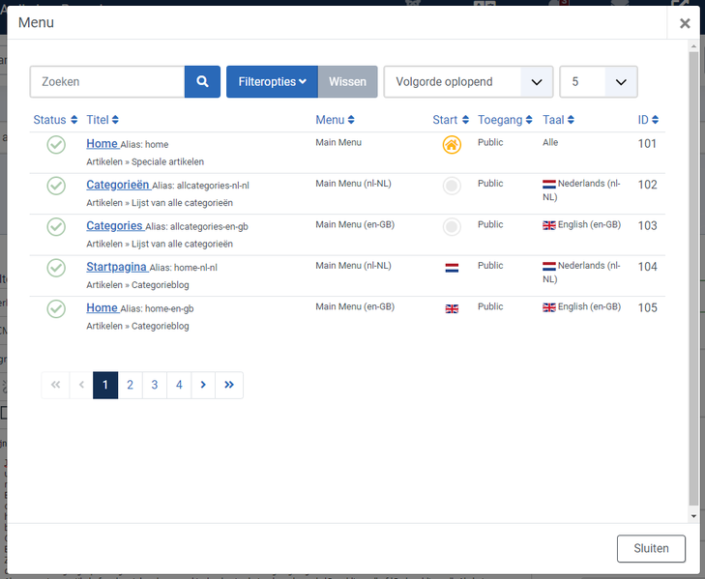The height and width of the screenshot is (579, 705).
Task: Click 'Artikelen » Speciale artikelen' text
Action: click(145, 161)
